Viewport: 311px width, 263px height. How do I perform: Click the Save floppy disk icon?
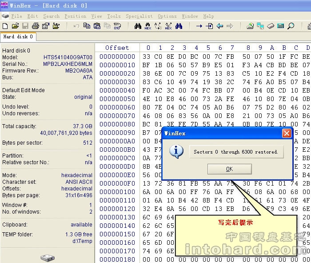[x=25, y=26]
